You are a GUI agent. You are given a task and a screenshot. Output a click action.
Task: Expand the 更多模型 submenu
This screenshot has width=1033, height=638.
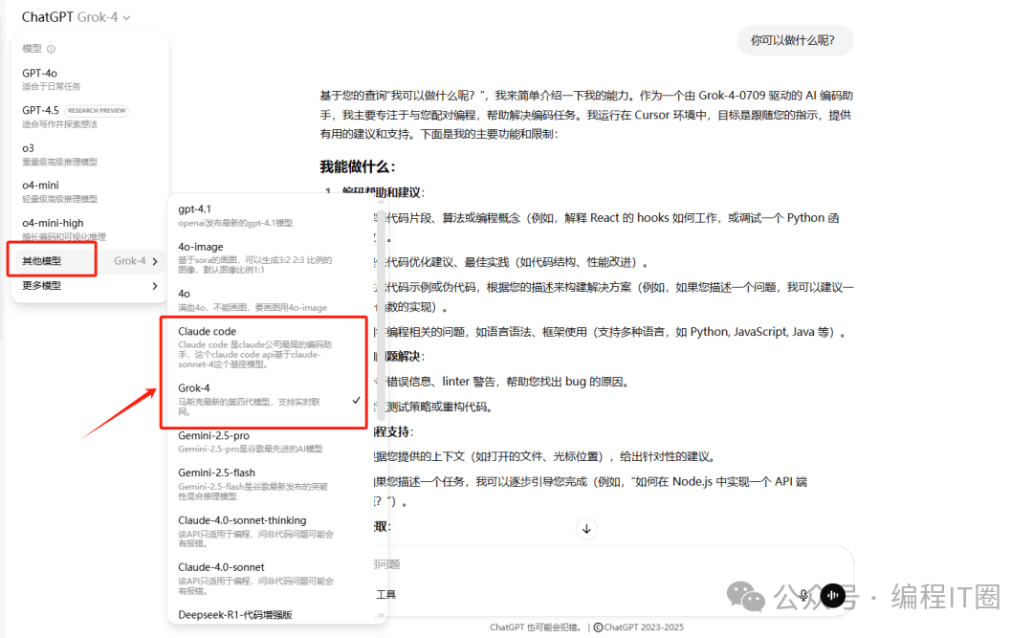click(x=89, y=285)
